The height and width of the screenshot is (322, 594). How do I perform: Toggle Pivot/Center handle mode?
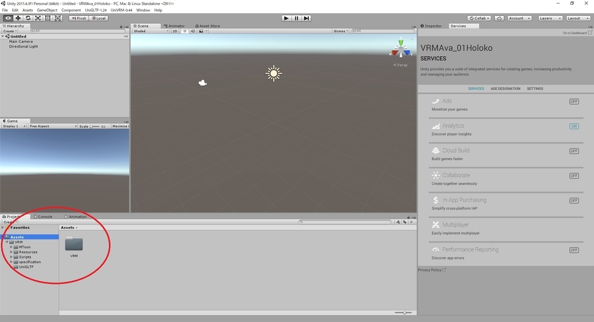pos(79,18)
